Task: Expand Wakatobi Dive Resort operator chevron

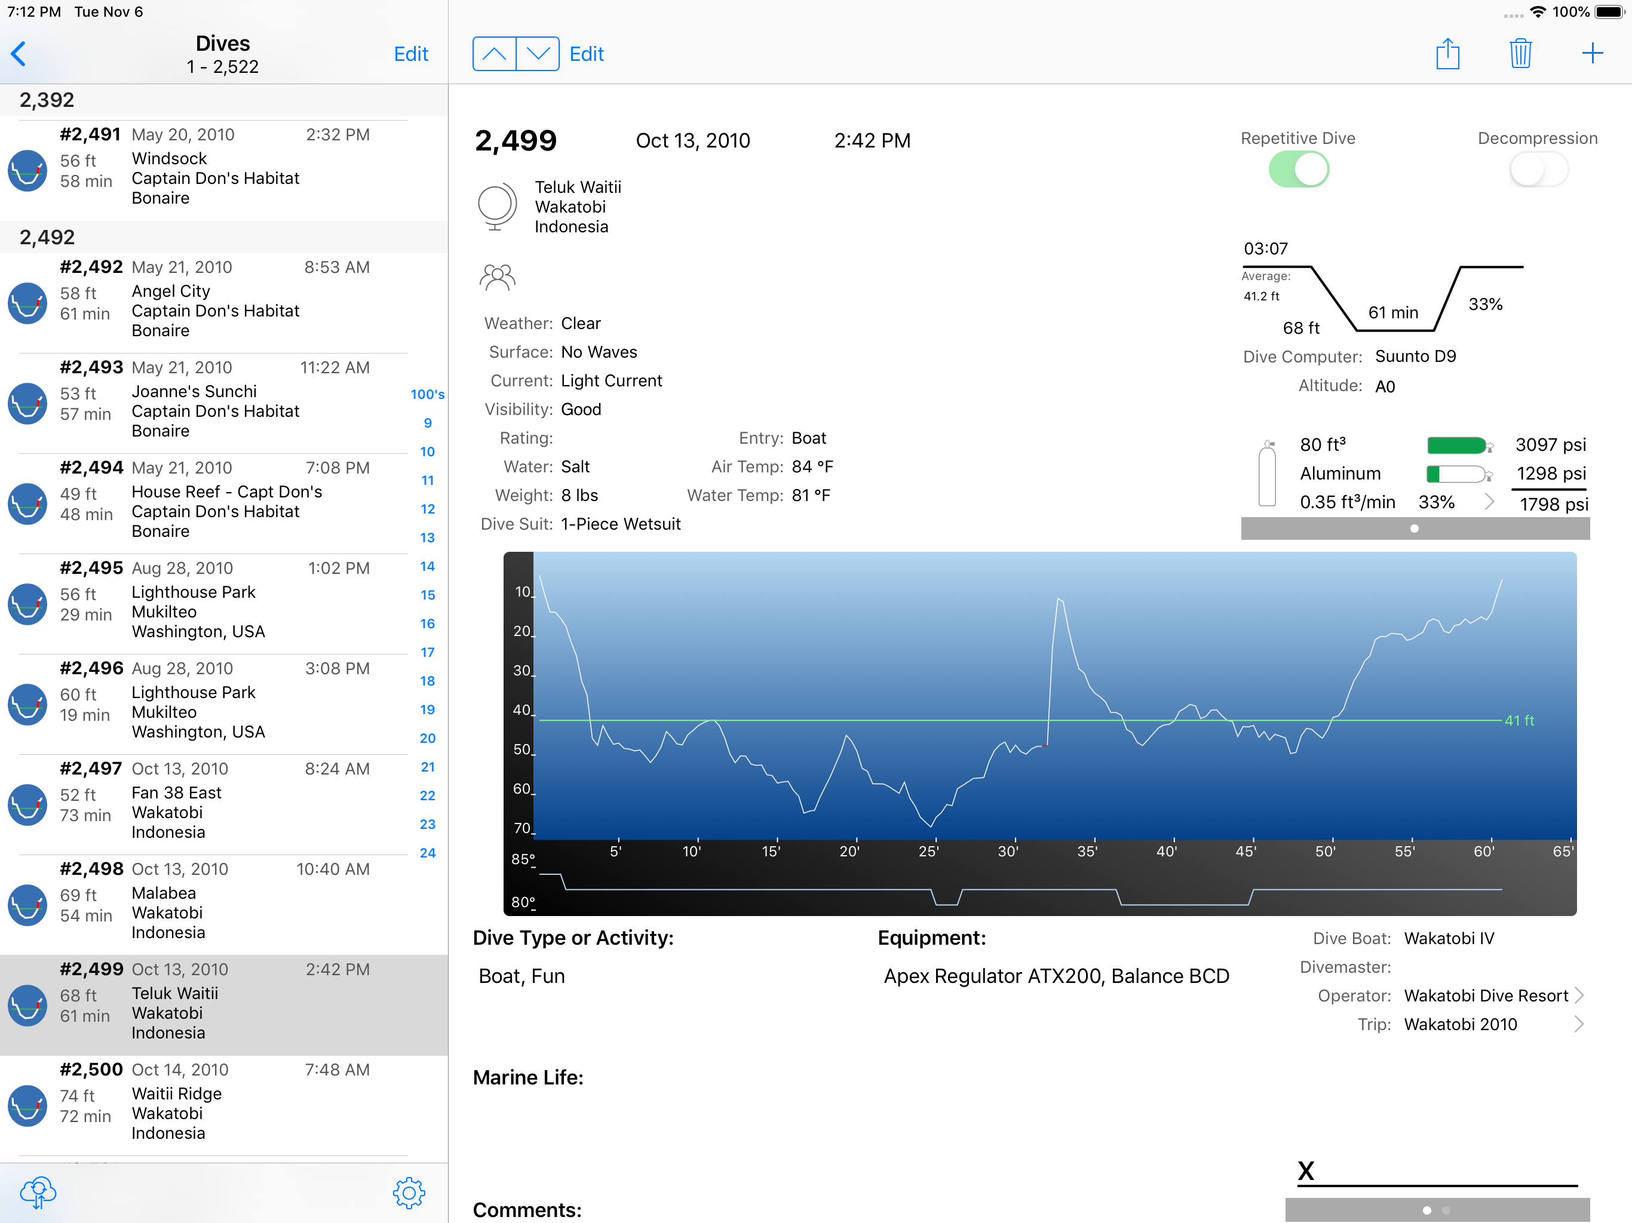Action: tap(1579, 995)
